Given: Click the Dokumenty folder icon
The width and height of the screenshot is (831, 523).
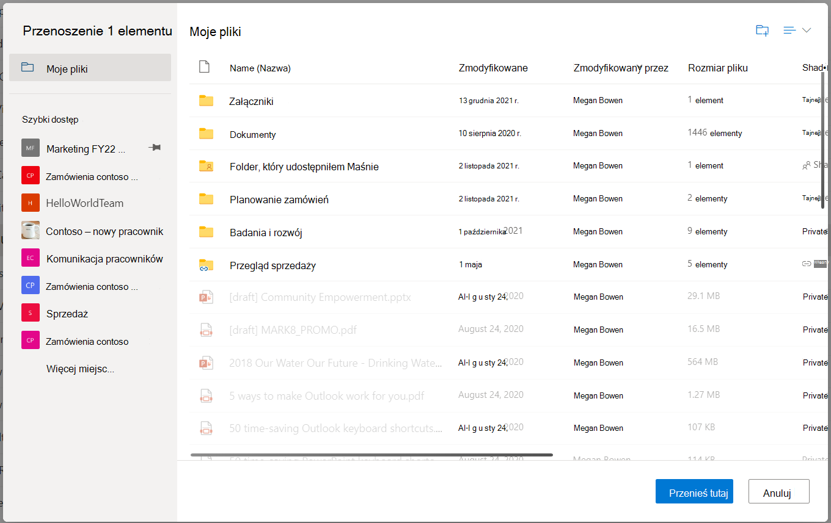Looking at the screenshot, I should click(206, 134).
